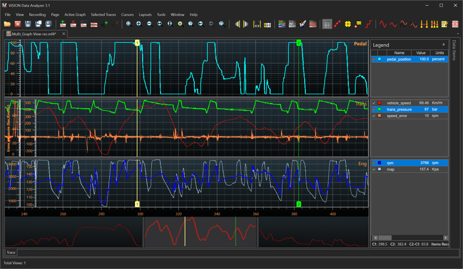Select the zoom in magnifier tool
The image size is (463, 269).
(x=139, y=24)
